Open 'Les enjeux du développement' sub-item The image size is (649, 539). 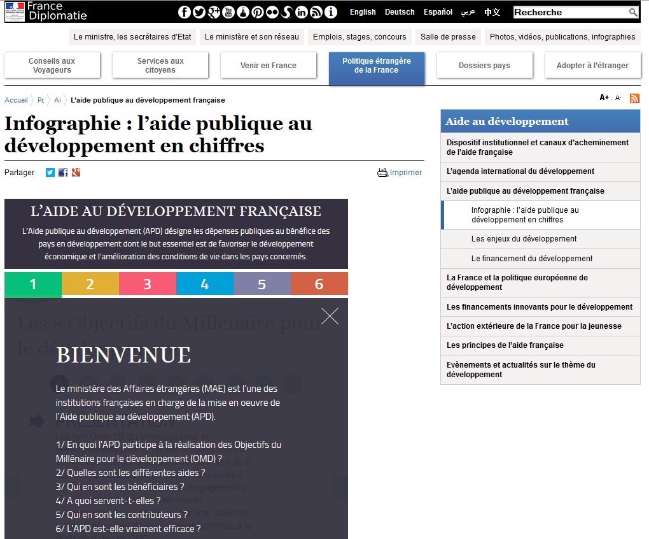[x=541, y=239]
